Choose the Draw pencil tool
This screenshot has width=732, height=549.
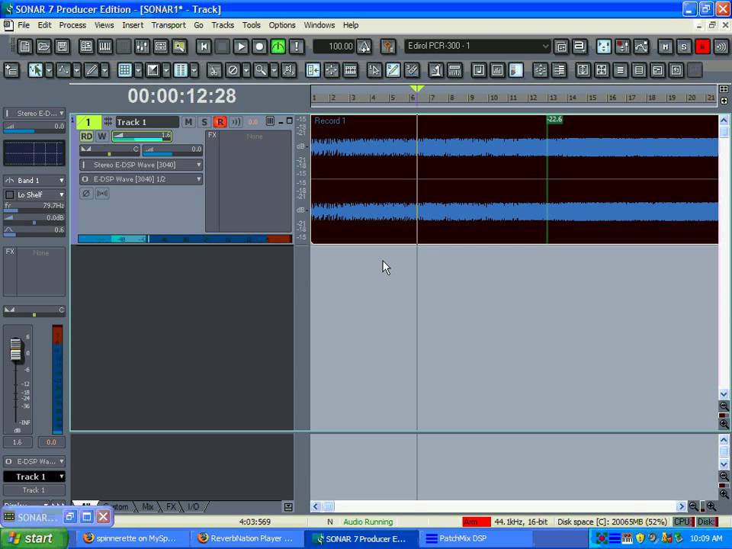(91, 70)
